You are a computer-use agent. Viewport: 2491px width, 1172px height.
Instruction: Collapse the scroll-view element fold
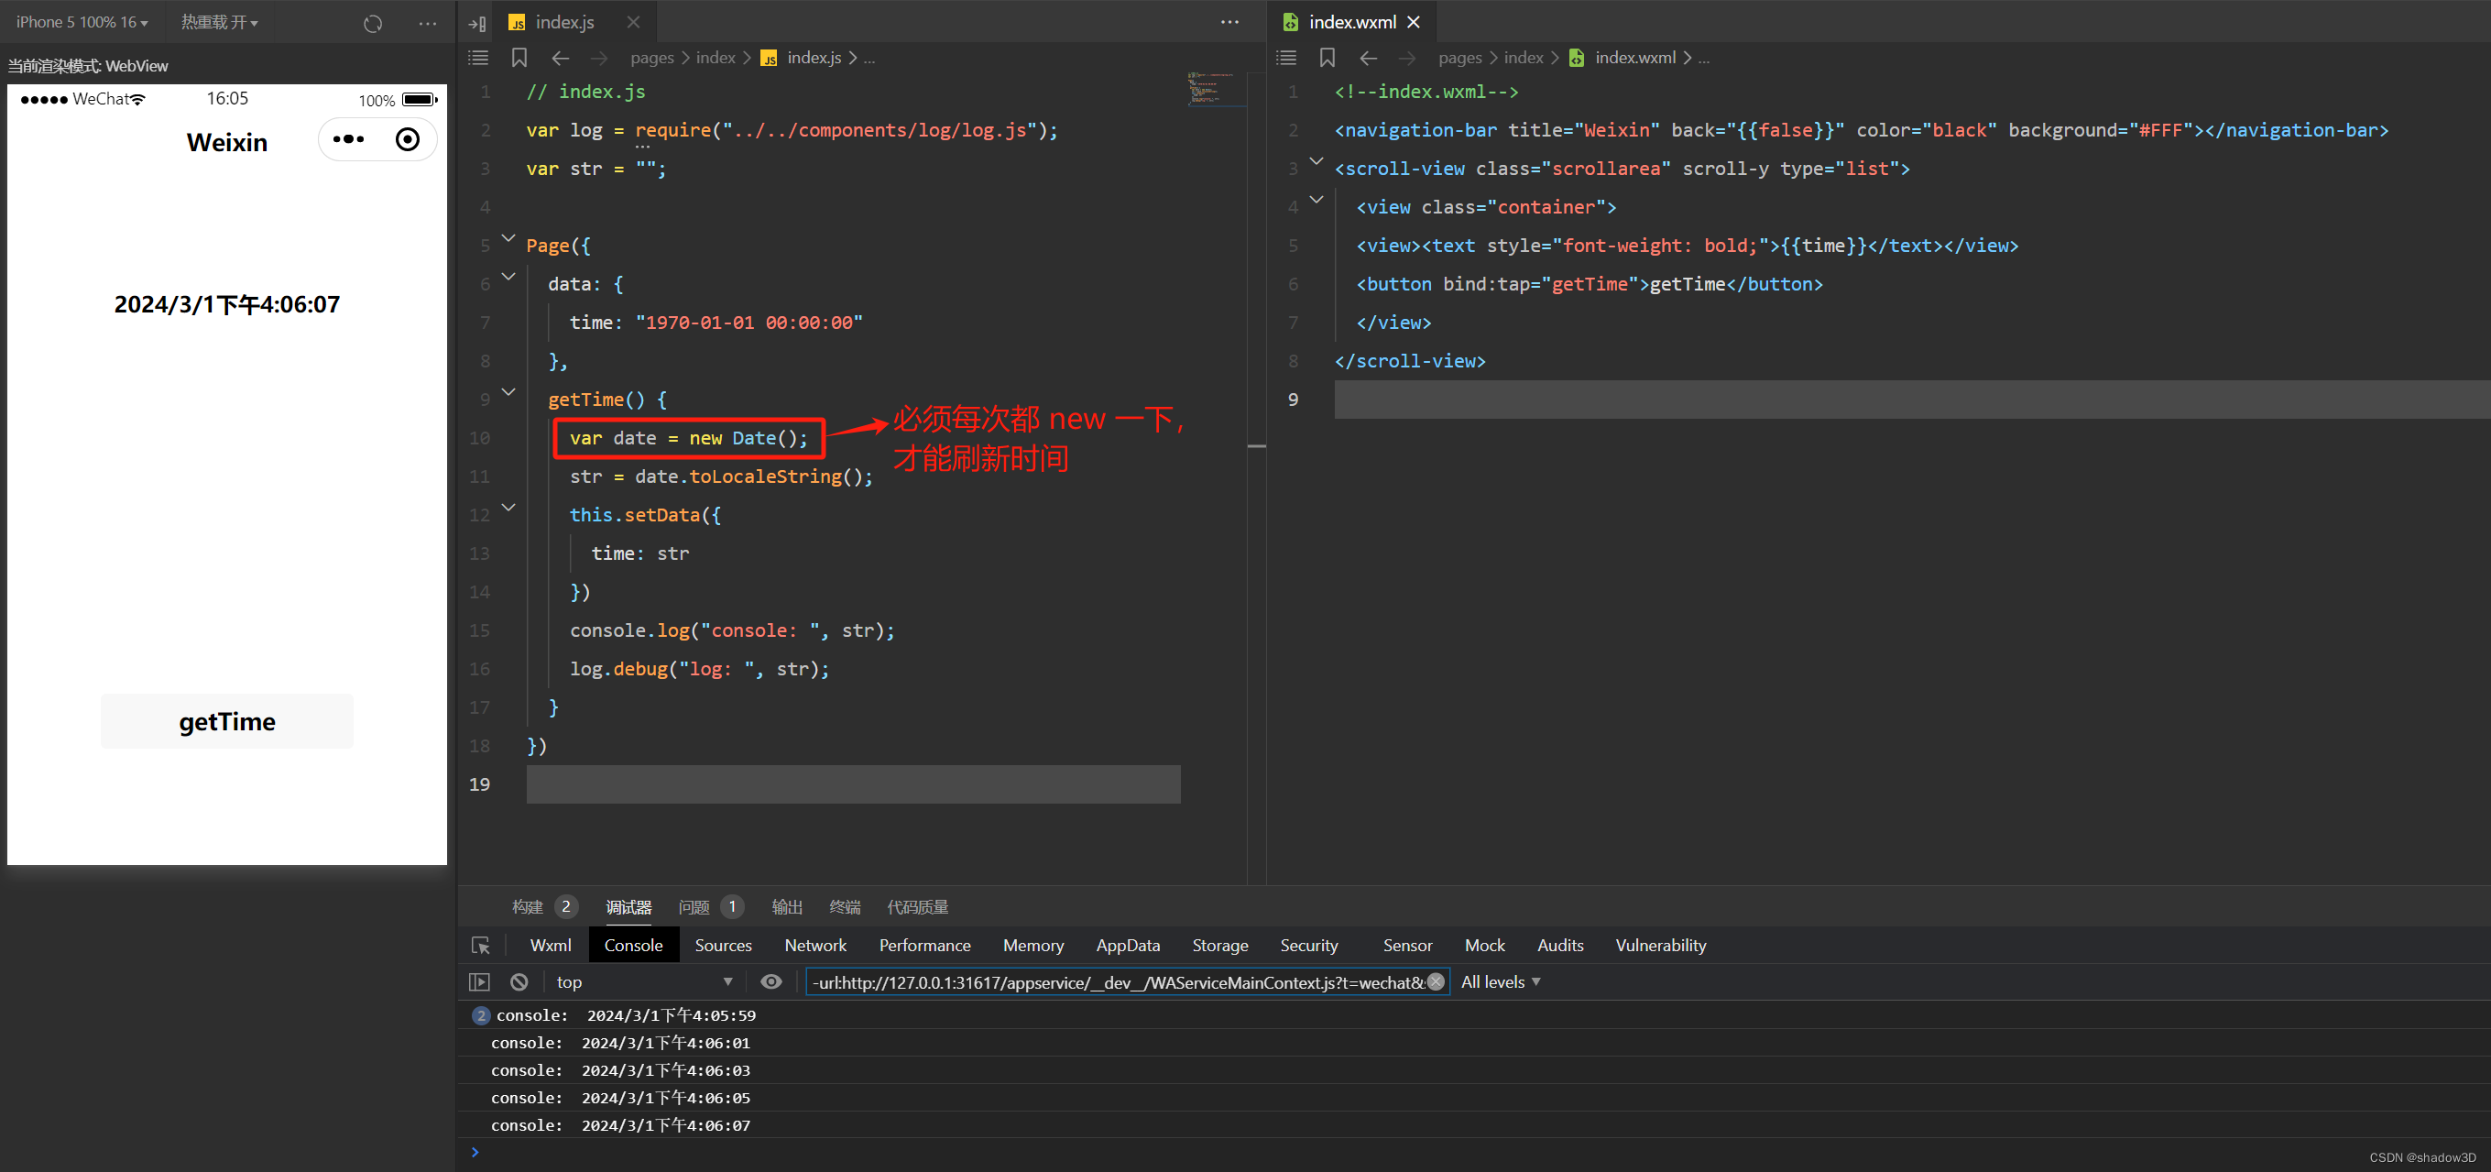[1317, 160]
